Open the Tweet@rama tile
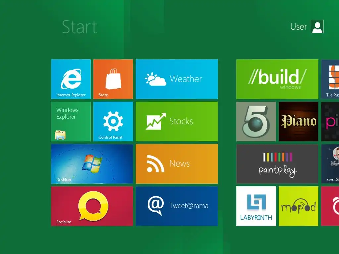Viewport: 339px width, 254px height. coord(177,206)
